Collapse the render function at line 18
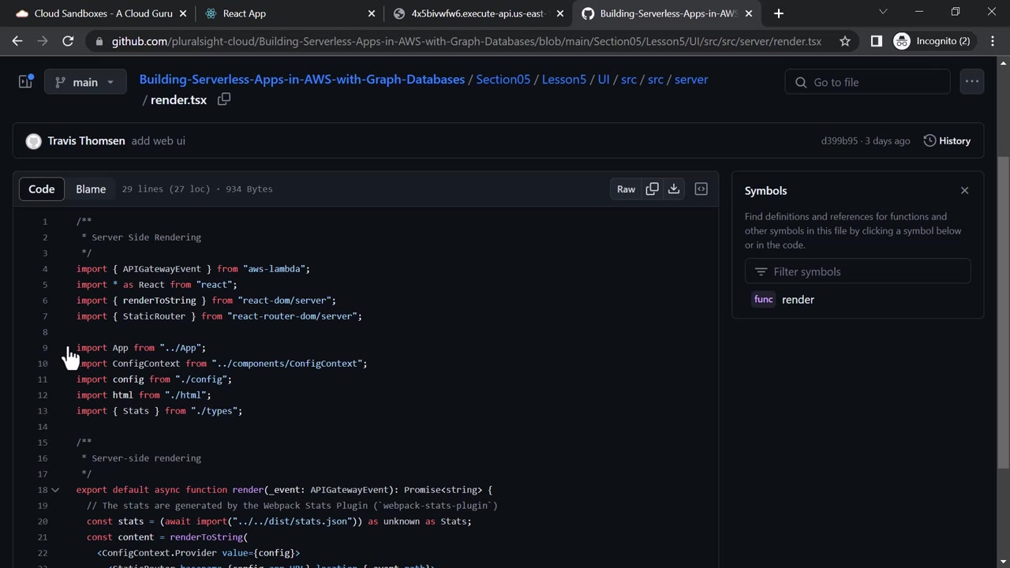1010x568 pixels. click(x=55, y=490)
